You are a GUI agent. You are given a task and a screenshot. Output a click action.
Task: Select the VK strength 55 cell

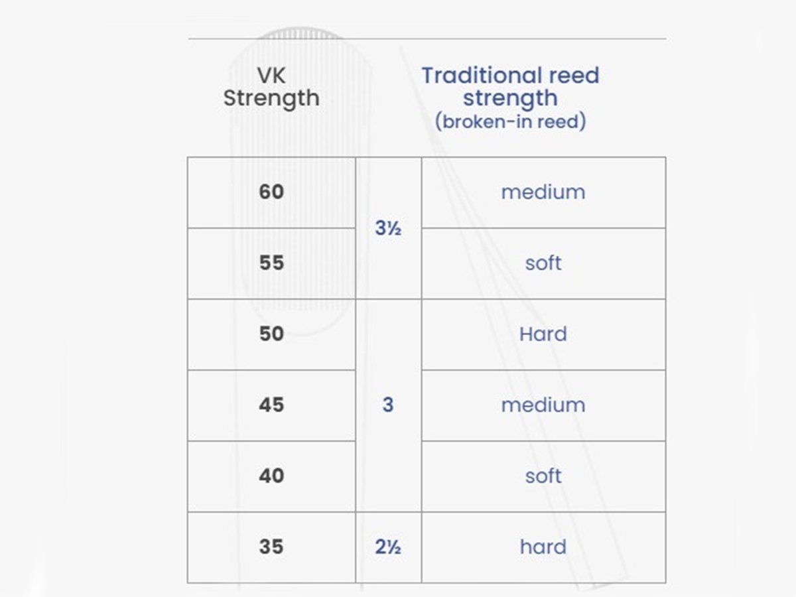pos(271,263)
